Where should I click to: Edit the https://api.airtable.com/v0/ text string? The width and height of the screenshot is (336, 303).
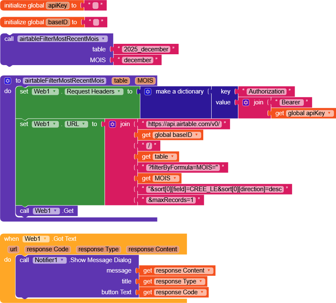click(x=184, y=124)
